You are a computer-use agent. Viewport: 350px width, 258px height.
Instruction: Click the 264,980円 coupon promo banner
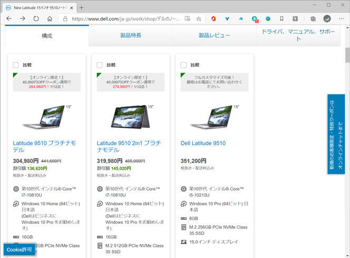point(47,82)
